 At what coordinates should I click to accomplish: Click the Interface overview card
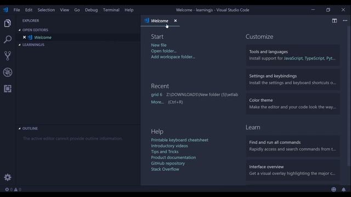tap(293, 170)
